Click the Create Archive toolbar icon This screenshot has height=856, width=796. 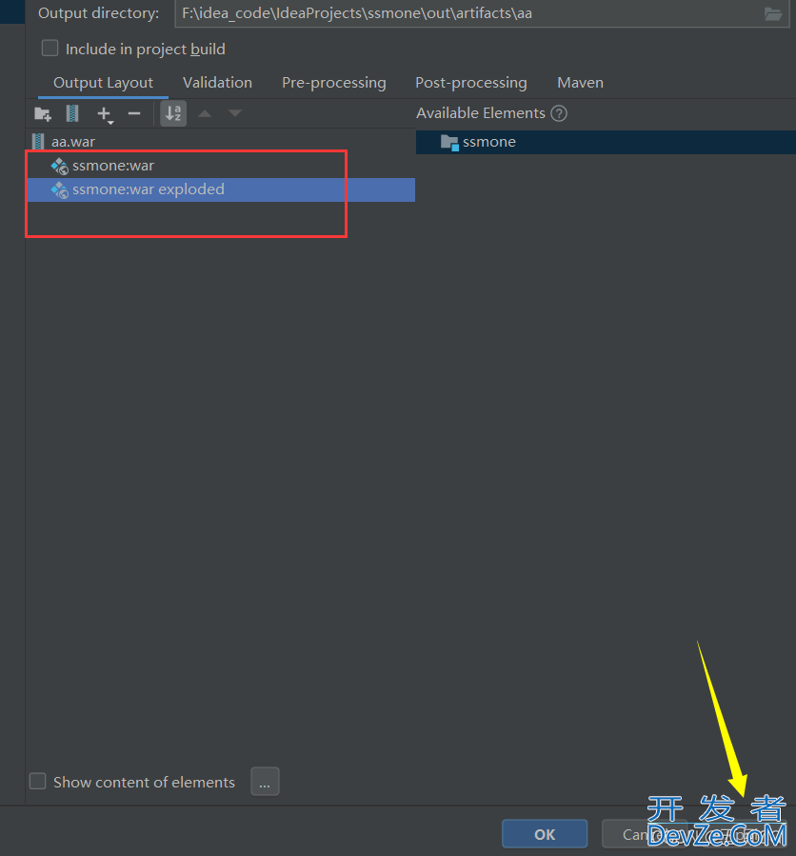[72, 113]
